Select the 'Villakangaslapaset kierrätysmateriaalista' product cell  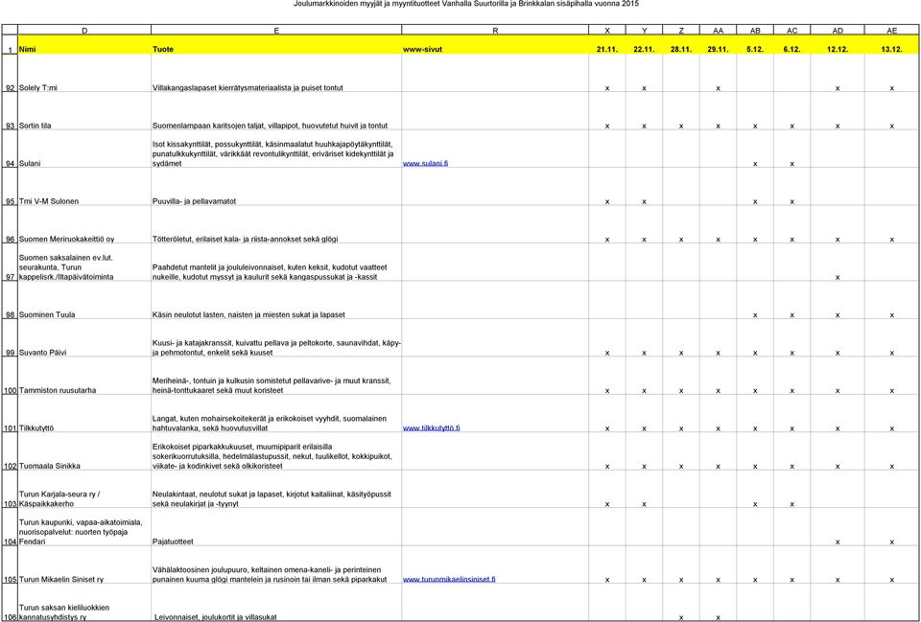[276, 74]
